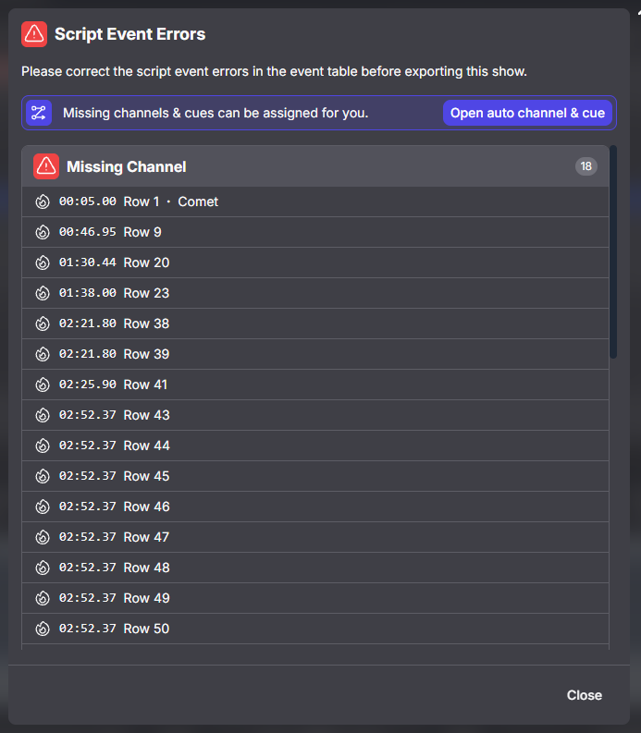Click the firework icon for Row 23
Screen dimensions: 641x733
coord(43,293)
